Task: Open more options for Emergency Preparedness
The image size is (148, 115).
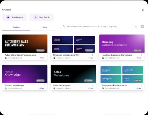Action: click(141, 86)
